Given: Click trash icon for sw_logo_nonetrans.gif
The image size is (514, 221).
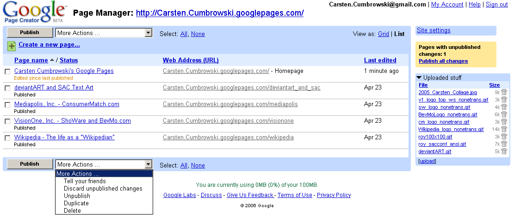Looking at the screenshot, I should (x=504, y=107).
